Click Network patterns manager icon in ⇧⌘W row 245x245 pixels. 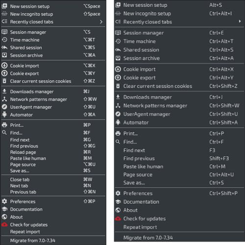(x=4, y=99)
